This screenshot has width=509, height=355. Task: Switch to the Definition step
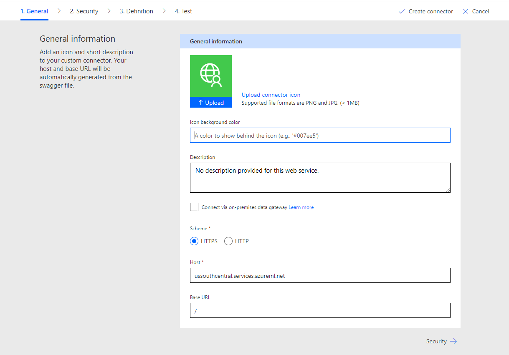click(136, 11)
